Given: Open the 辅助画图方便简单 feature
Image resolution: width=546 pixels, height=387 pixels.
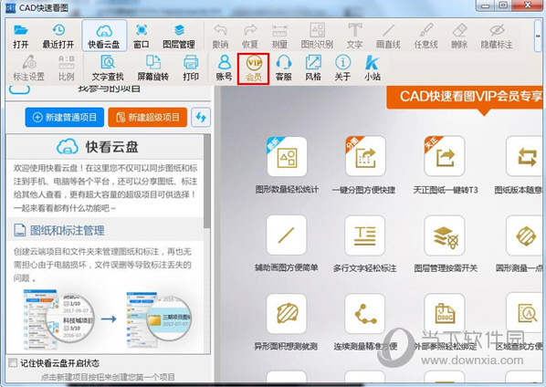Looking at the screenshot, I should click(286, 235).
